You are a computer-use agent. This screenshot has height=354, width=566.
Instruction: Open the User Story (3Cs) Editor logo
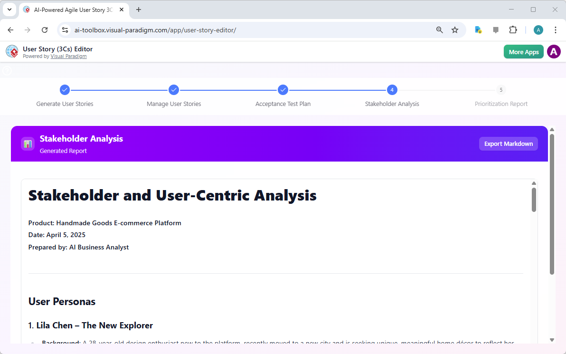coord(12,51)
